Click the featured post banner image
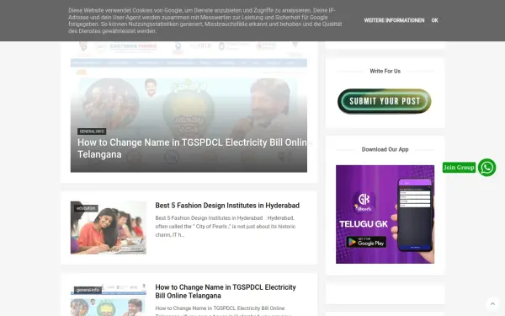 tap(189, 106)
